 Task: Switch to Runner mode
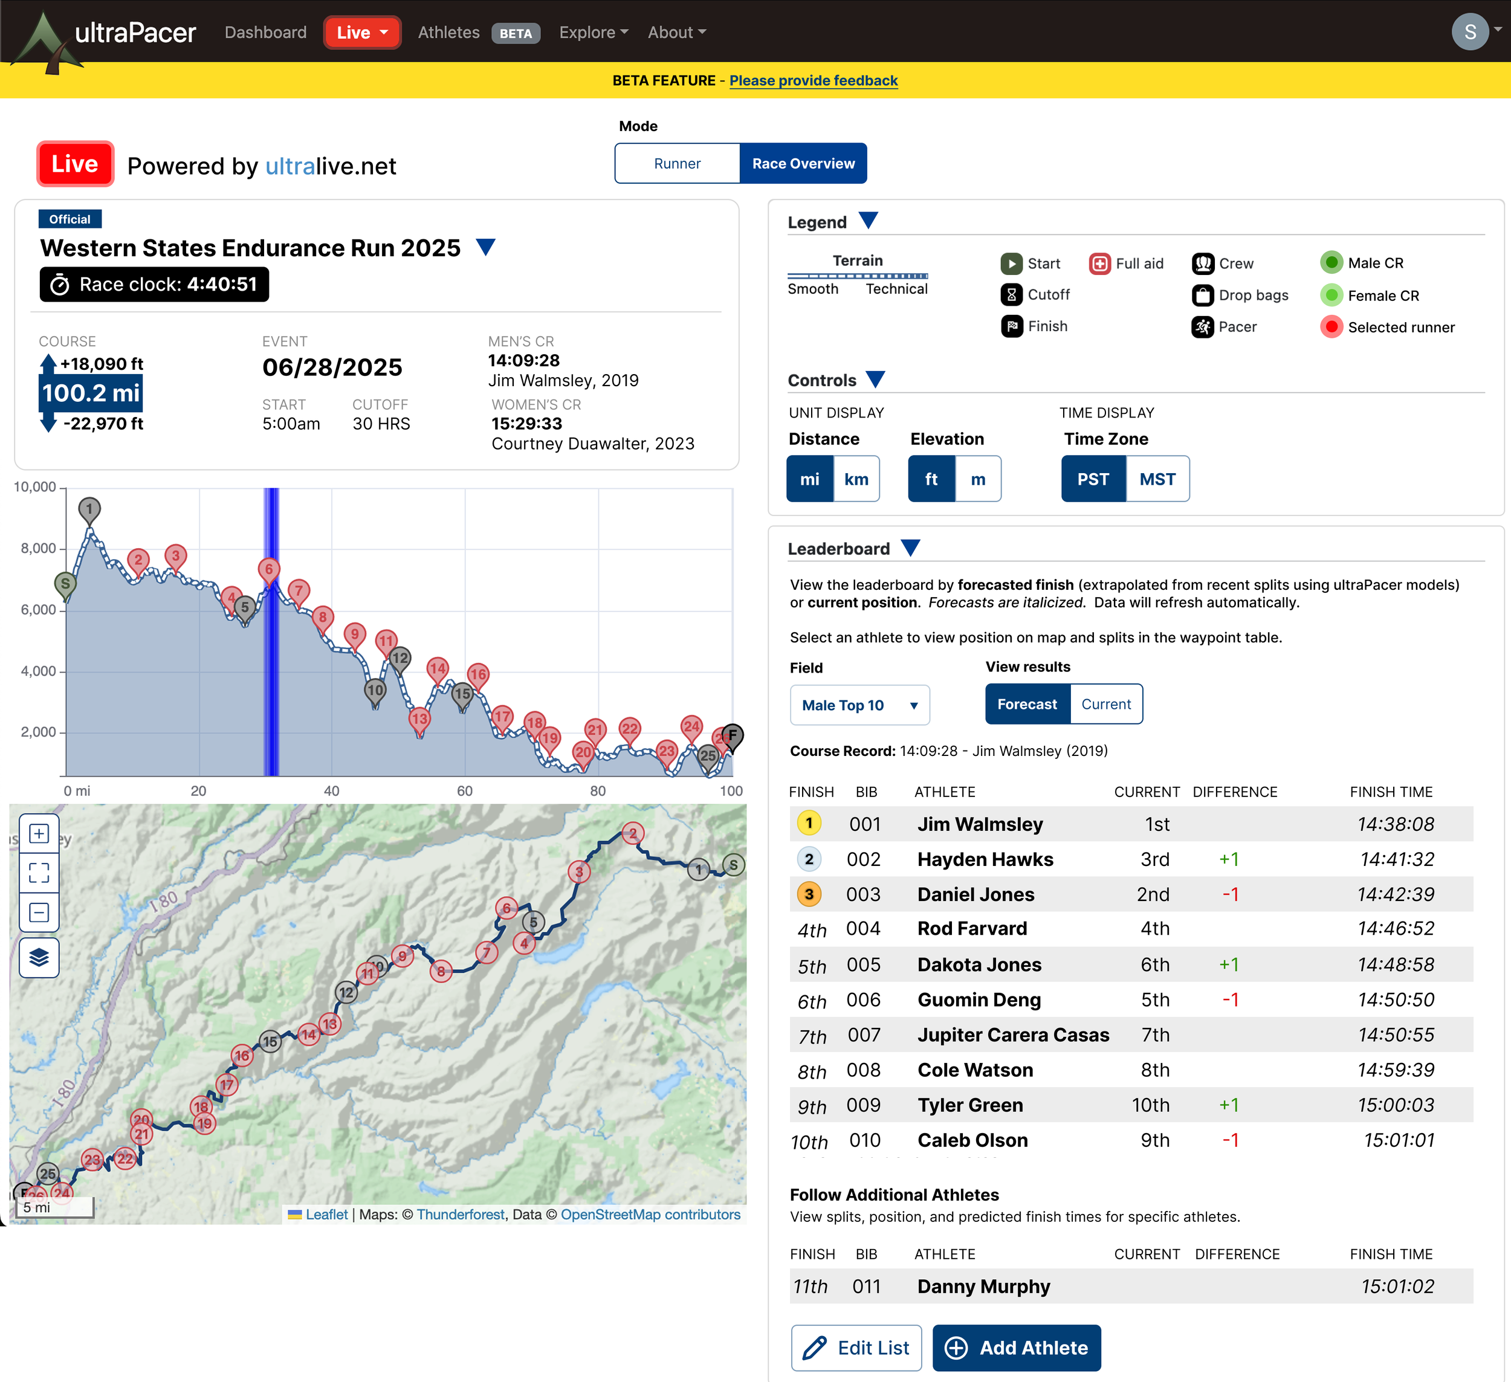(677, 163)
